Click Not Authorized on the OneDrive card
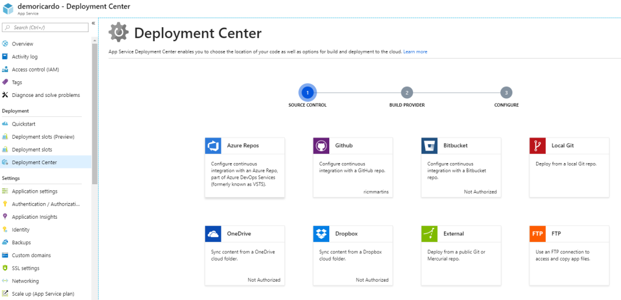 264,280
